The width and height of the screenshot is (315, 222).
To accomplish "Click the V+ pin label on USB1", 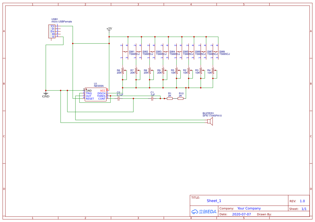I will (53, 26).
